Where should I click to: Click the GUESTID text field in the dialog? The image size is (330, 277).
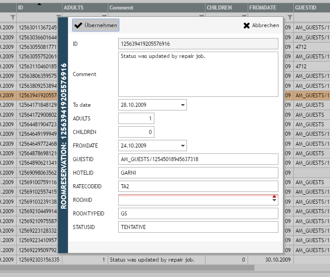tap(198, 159)
